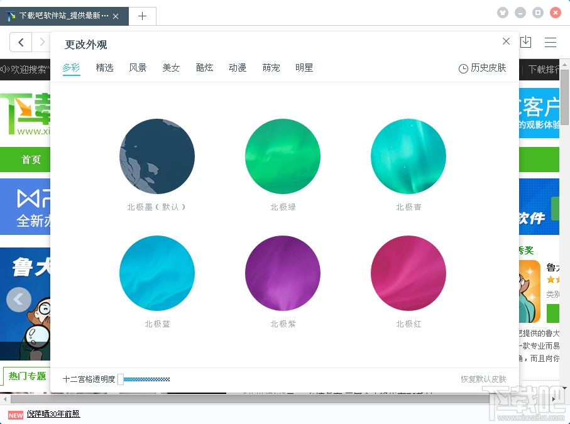
Task: Click the back navigation arrow
Action: (x=21, y=41)
